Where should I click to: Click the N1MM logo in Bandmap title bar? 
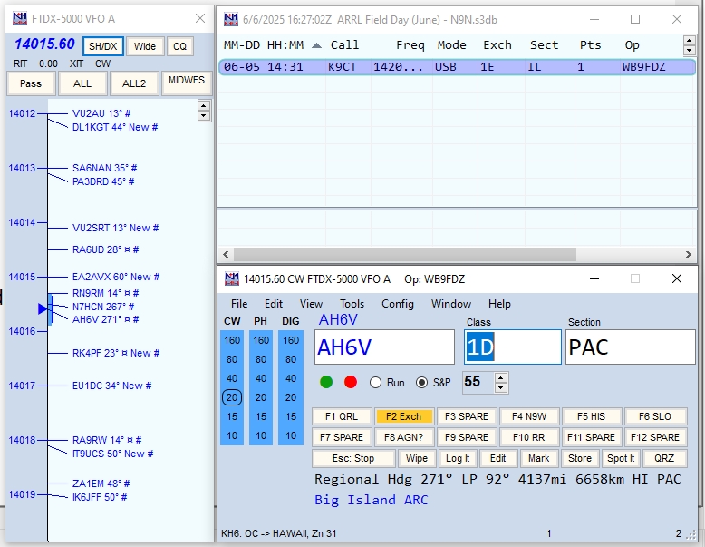point(19,19)
